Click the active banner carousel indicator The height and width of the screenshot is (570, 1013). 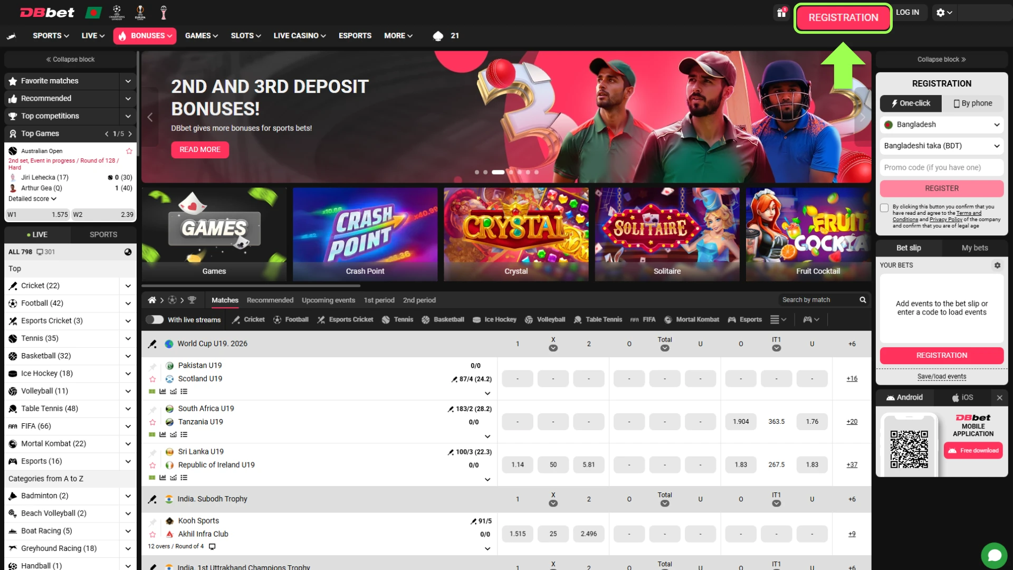(498, 173)
